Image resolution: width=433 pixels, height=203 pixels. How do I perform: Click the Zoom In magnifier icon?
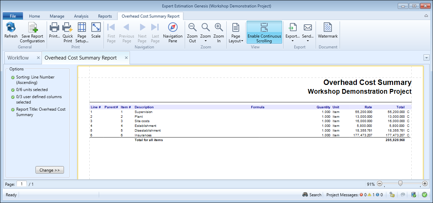(219, 28)
